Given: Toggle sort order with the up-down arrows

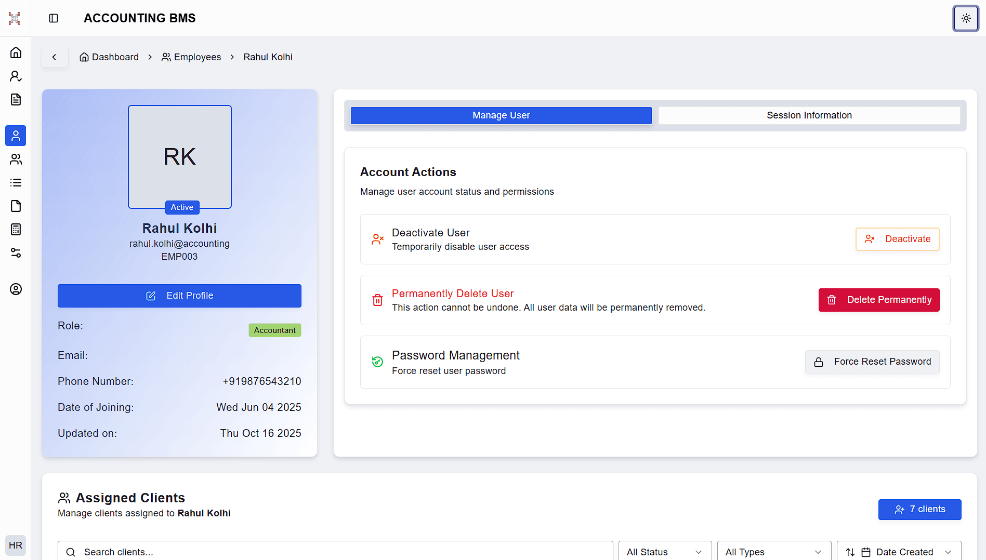Looking at the screenshot, I should (849, 552).
